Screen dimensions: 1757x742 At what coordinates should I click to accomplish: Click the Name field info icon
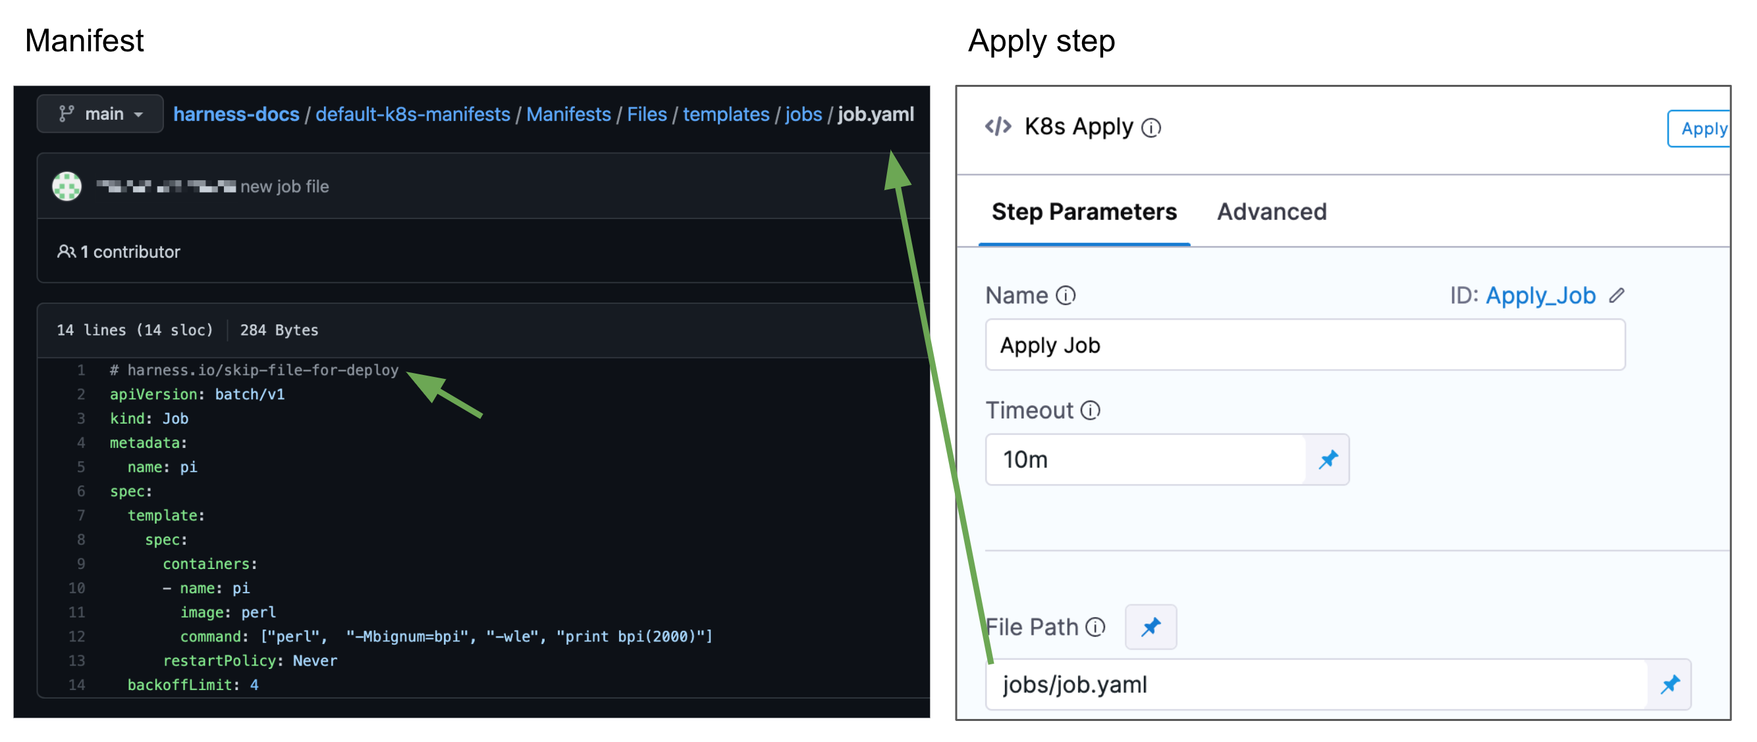pos(1066,296)
